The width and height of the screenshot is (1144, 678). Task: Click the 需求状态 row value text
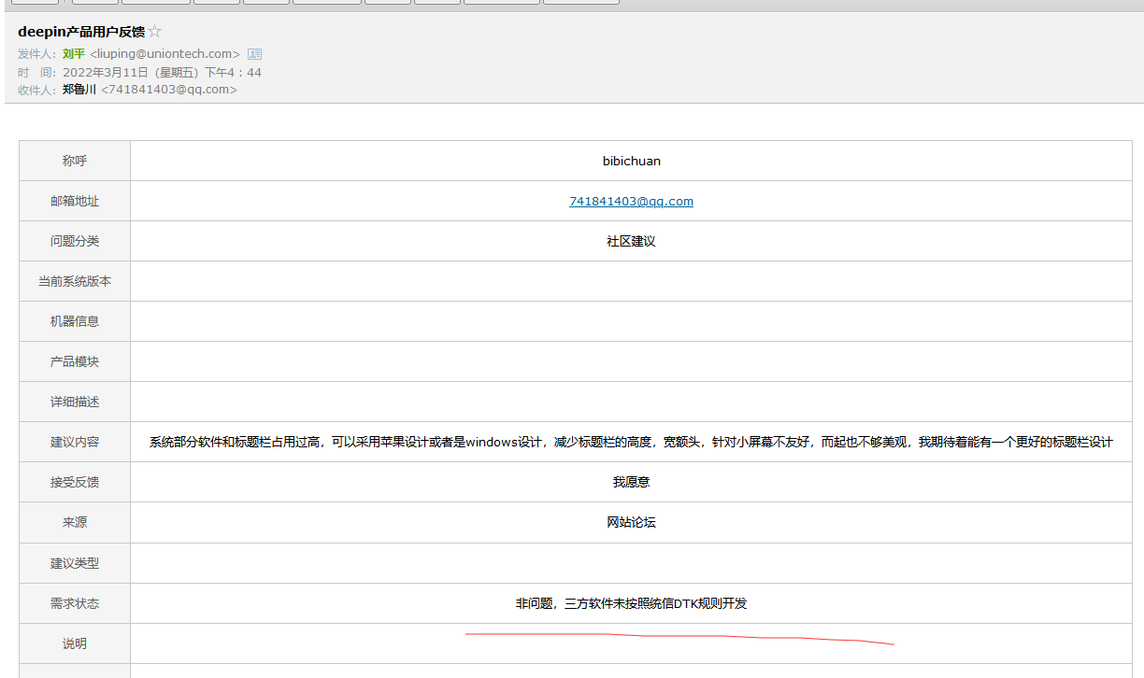[x=630, y=603]
